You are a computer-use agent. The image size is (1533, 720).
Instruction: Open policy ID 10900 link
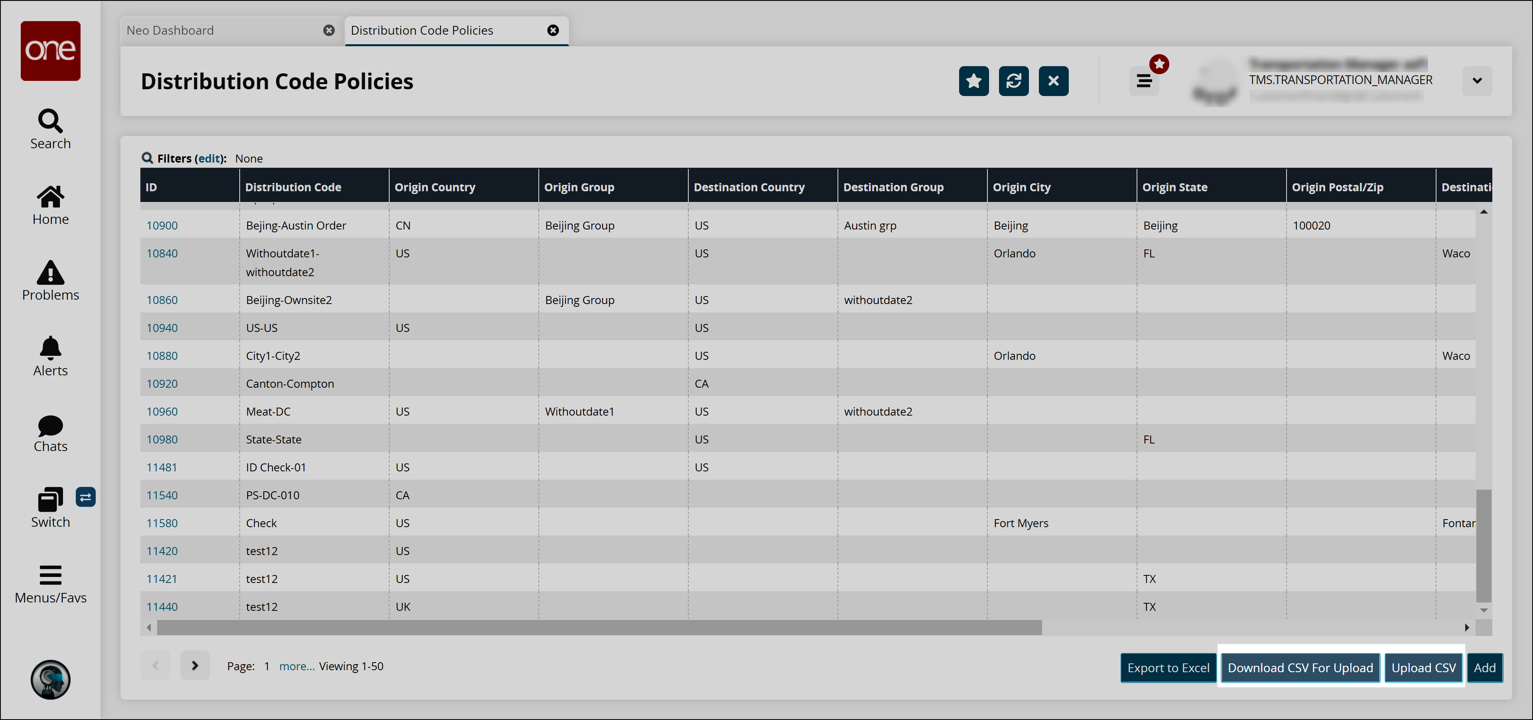pos(162,226)
